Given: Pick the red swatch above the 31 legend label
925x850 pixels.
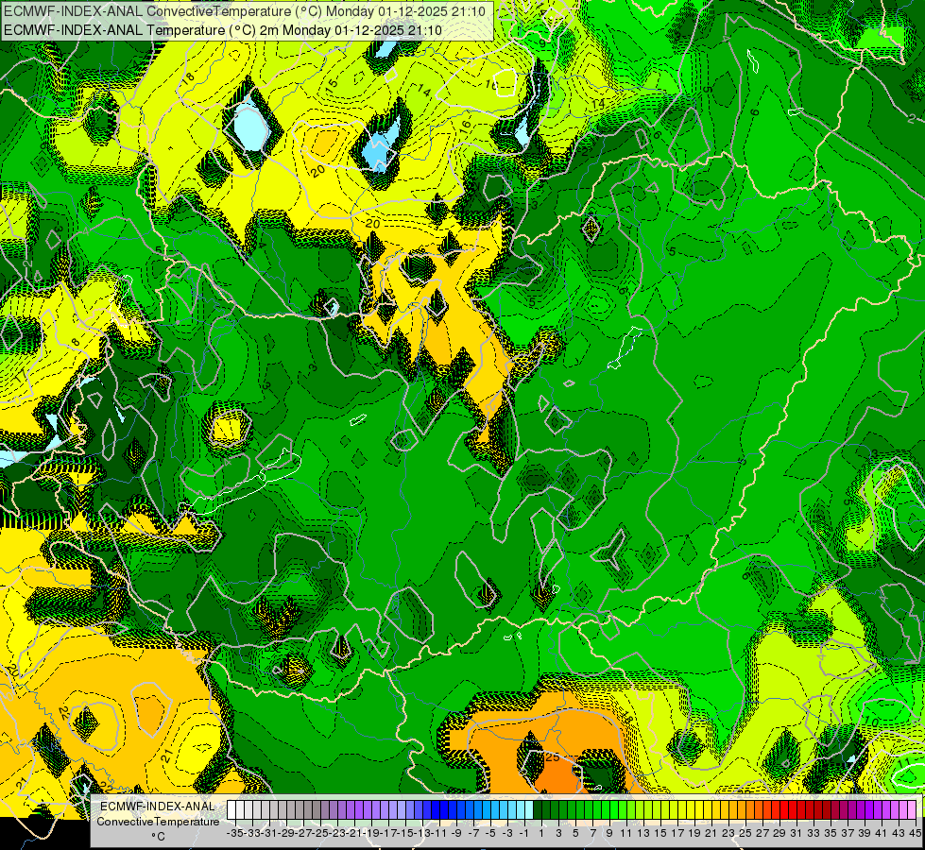Looking at the screenshot, I should [793, 809].
